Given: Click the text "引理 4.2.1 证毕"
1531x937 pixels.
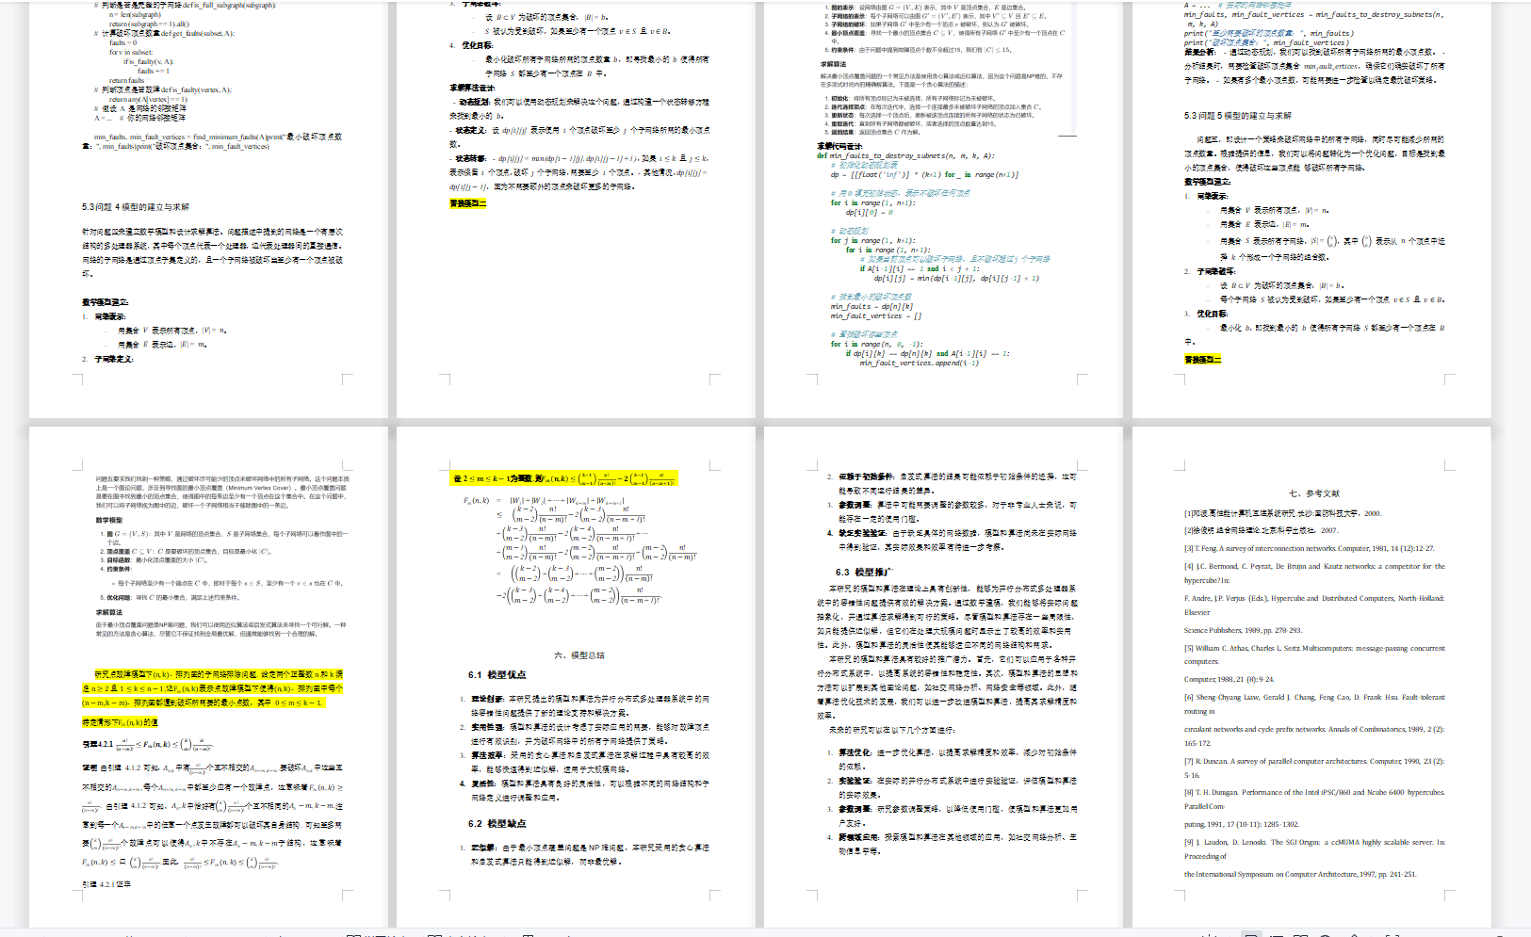Looking at the screenshot, I should pyautogui.click(x=106, y=884).
